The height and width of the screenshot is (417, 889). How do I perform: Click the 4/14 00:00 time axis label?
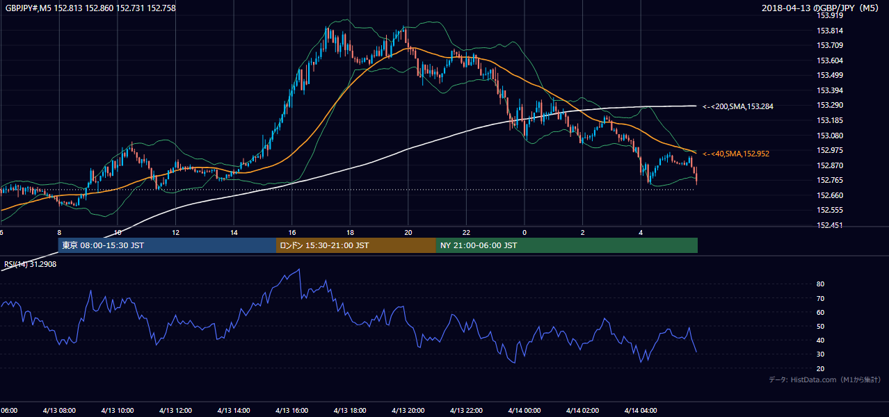tap(524, 410)
